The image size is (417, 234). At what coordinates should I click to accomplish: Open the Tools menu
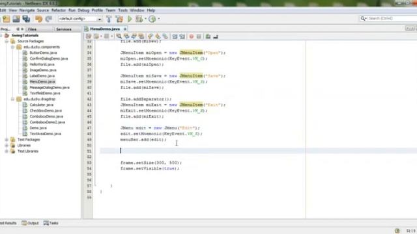tap(122, 10)
